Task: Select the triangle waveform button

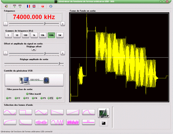Action: [41, 112]
